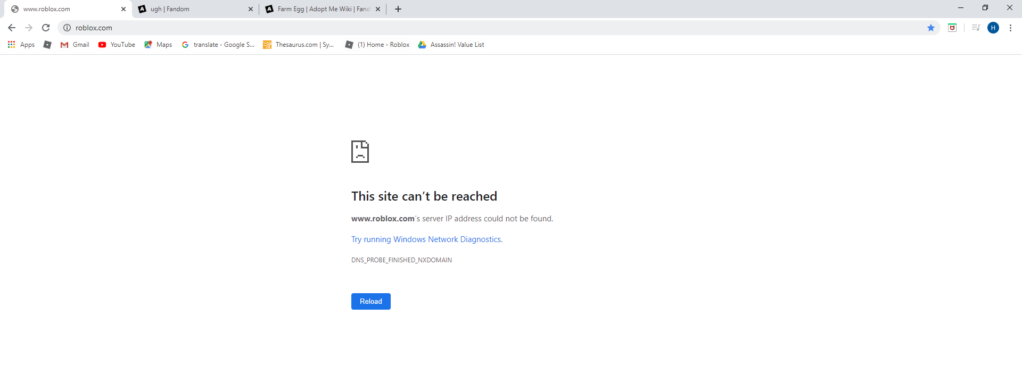Open Gmail bookmark

[x=75, y=45]
